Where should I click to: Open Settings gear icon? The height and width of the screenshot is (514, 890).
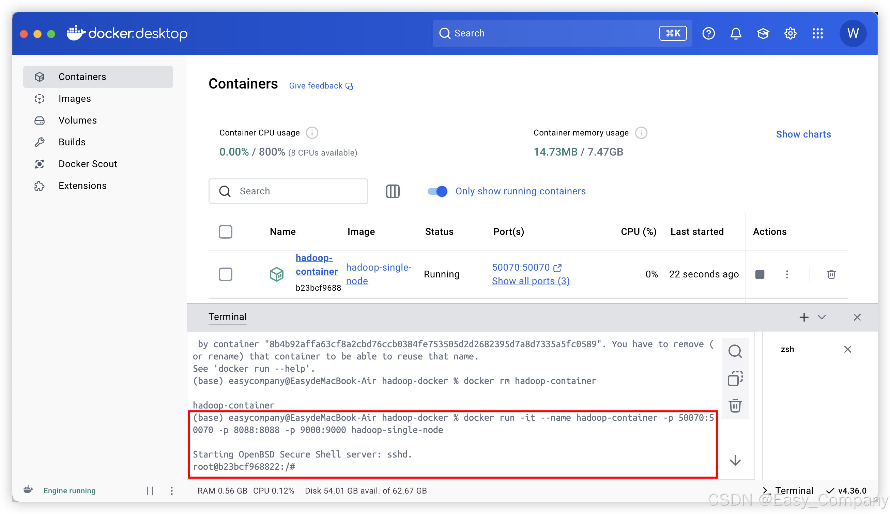[x=790, y=33]
